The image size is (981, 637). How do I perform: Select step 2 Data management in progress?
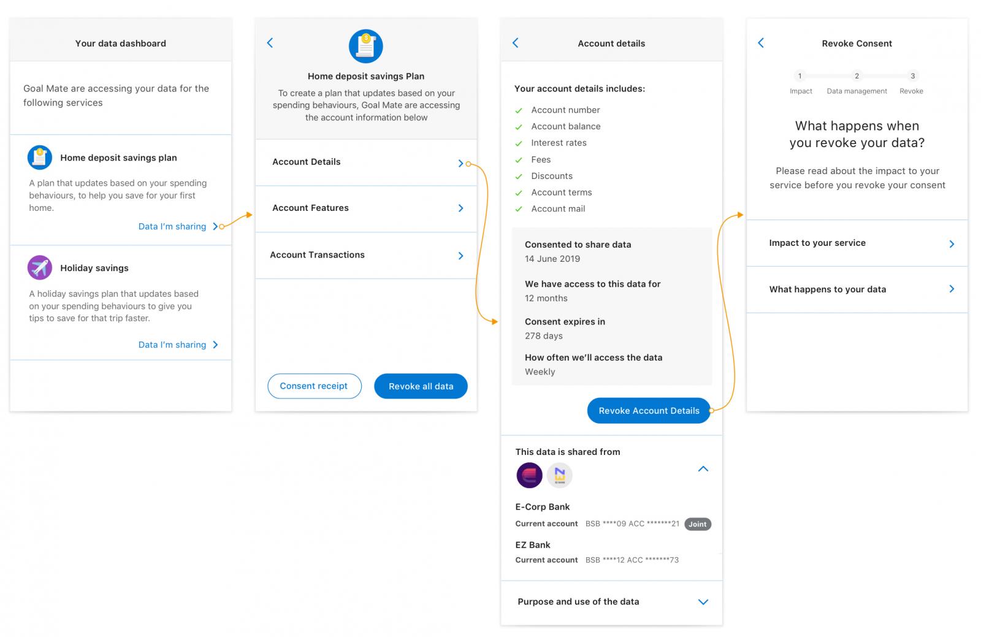tap(857, 76)
